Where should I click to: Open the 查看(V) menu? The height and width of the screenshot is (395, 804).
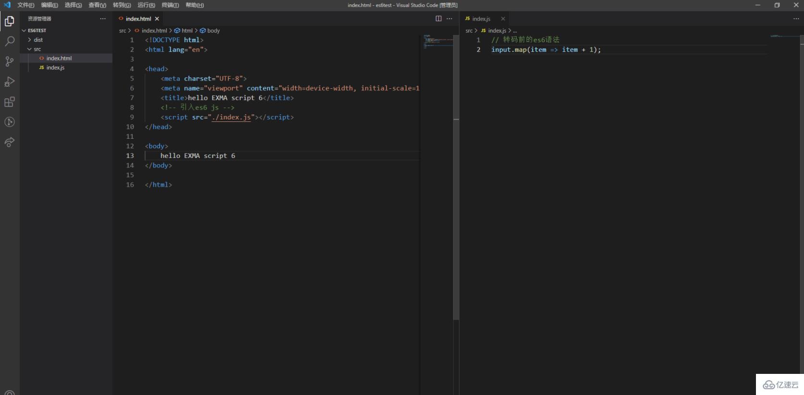pyautogui.click(x=97, y=5)
